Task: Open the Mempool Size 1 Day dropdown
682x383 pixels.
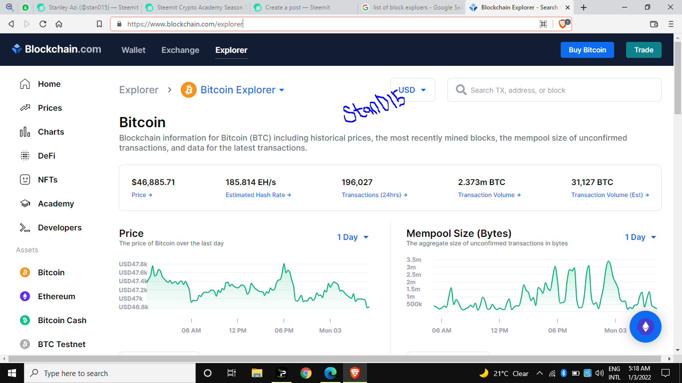Action: tap(641, 237)
